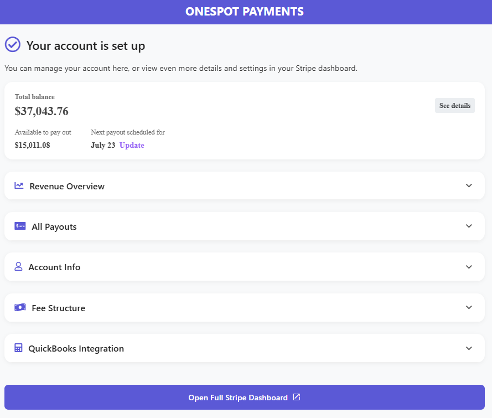Click the See details button
Viewport: 492px width, 418px height.
pos(455,105)
